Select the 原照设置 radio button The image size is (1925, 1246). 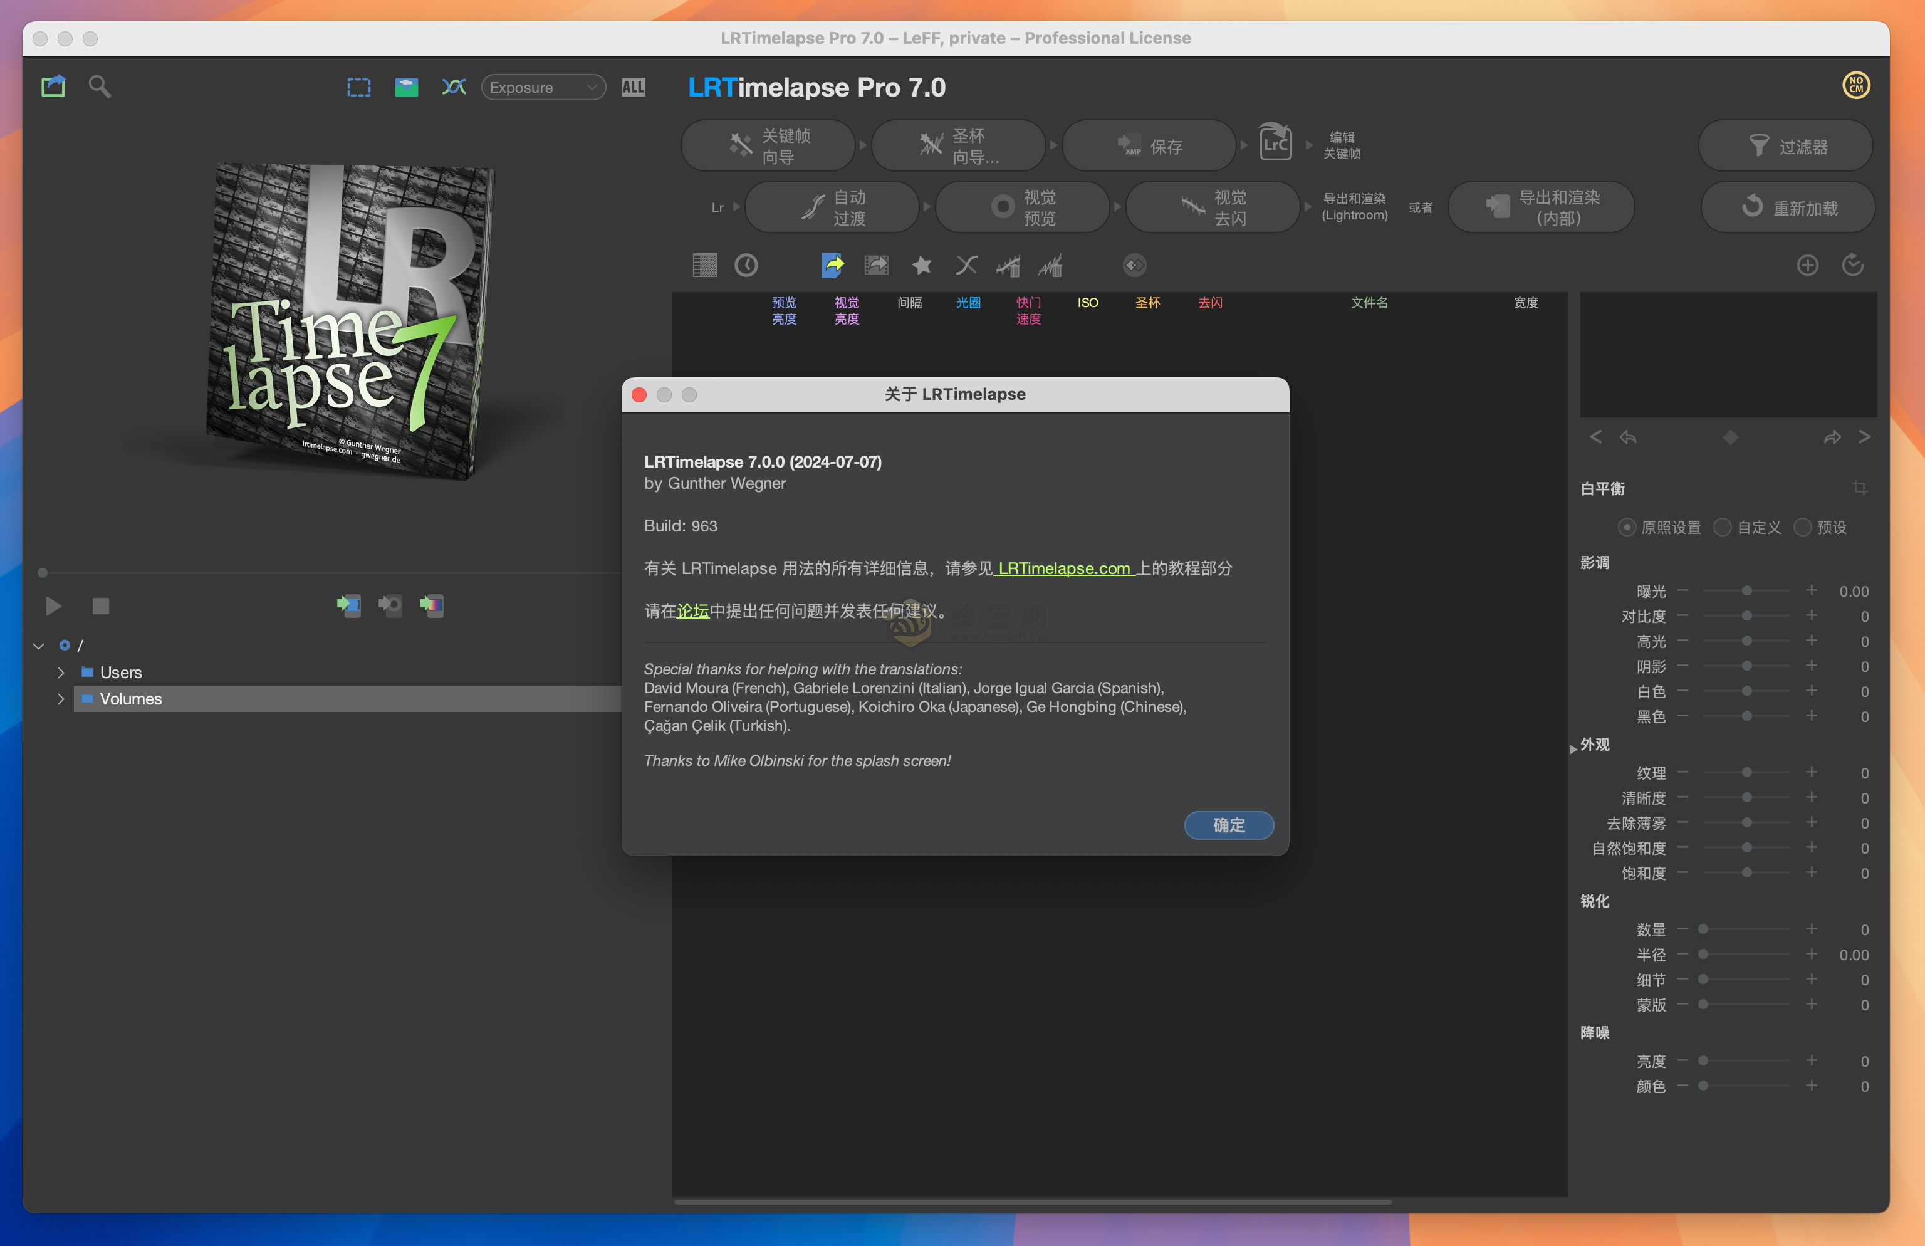click(1627, 528)
